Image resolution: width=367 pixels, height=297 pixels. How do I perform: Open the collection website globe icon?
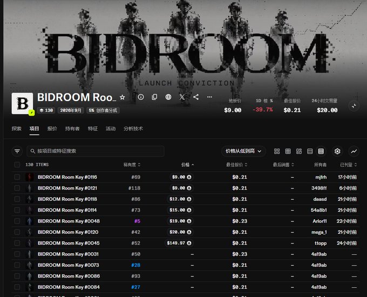pyautogui.click(x=168, y=97)
